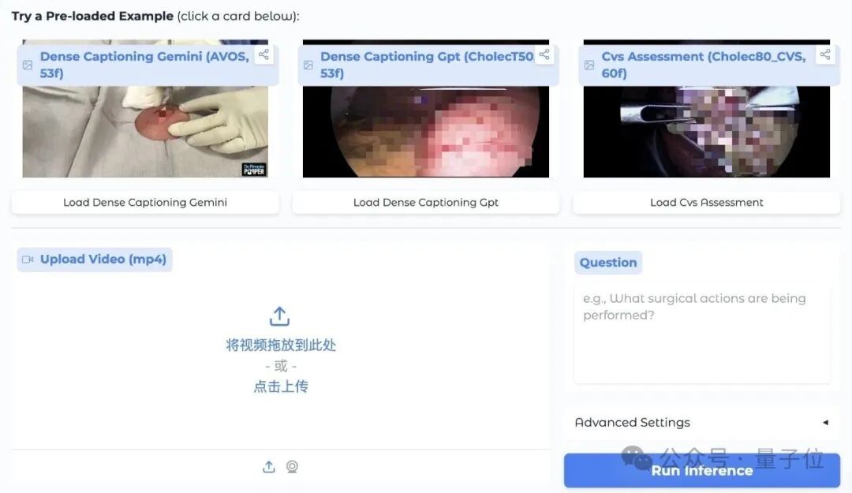Click Load Cvs Assessment
This screenshot has height=493, width=852.
click(x=705, y=202)
